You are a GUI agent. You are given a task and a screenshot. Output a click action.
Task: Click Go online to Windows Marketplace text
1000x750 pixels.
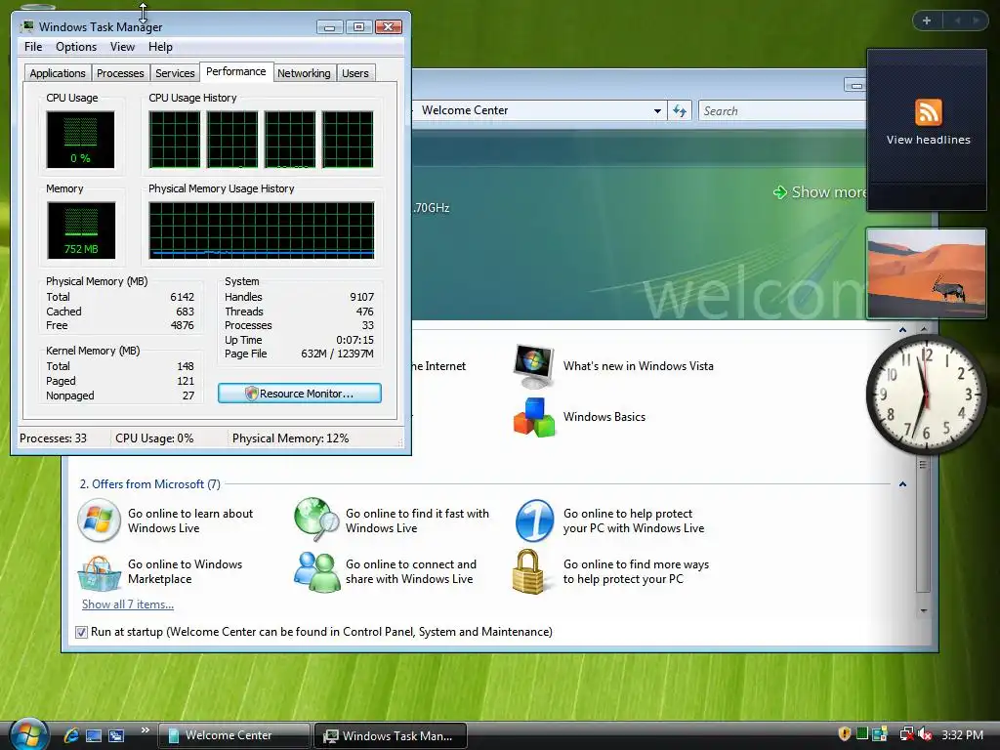pyautogui.click(x=185, y=571)
